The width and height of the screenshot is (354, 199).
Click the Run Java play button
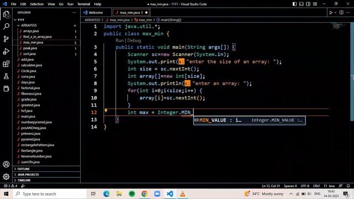[331, 13]
